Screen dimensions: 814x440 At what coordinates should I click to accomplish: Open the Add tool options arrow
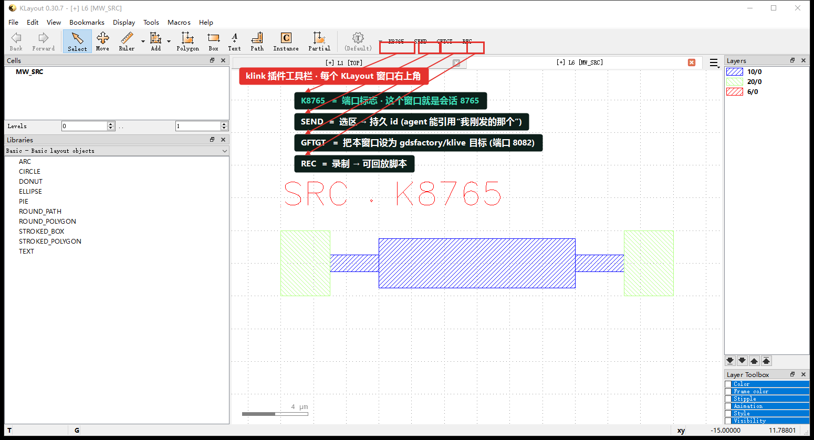point(169,41)
